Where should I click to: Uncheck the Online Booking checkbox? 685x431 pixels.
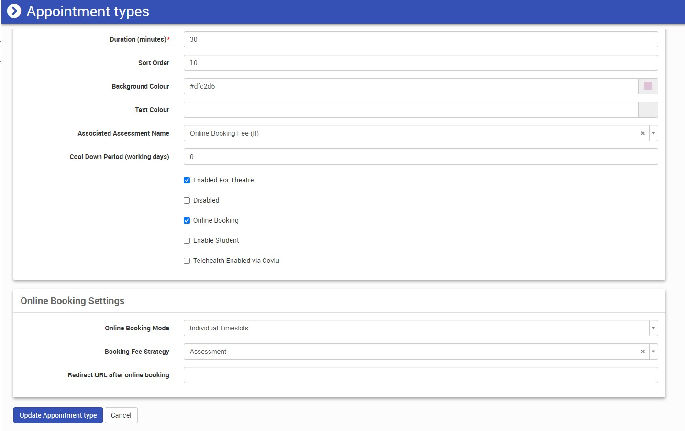[187, 221]
